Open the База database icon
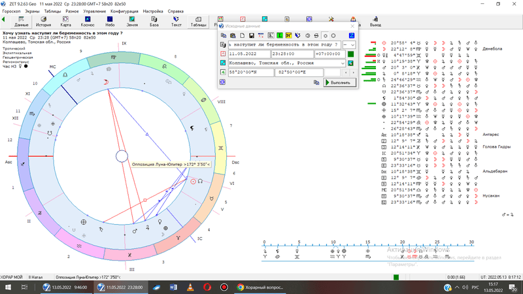 tap(154, 21)
